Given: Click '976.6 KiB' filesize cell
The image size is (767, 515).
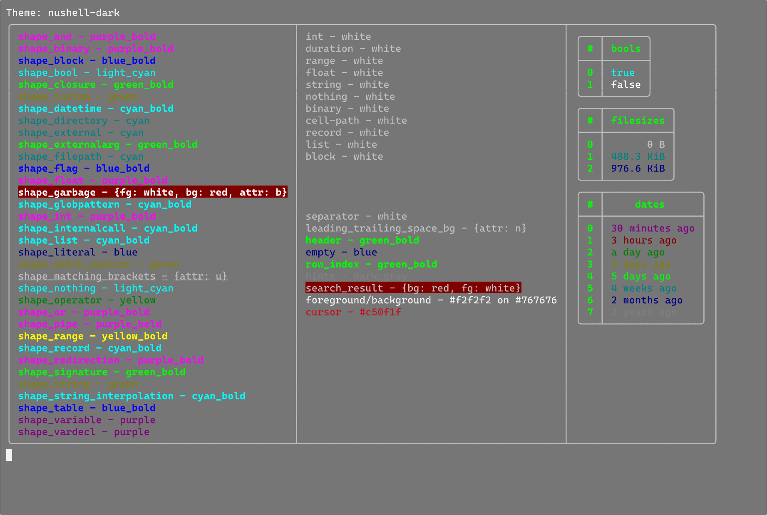Looking at the screenshot, I should 638,168.
